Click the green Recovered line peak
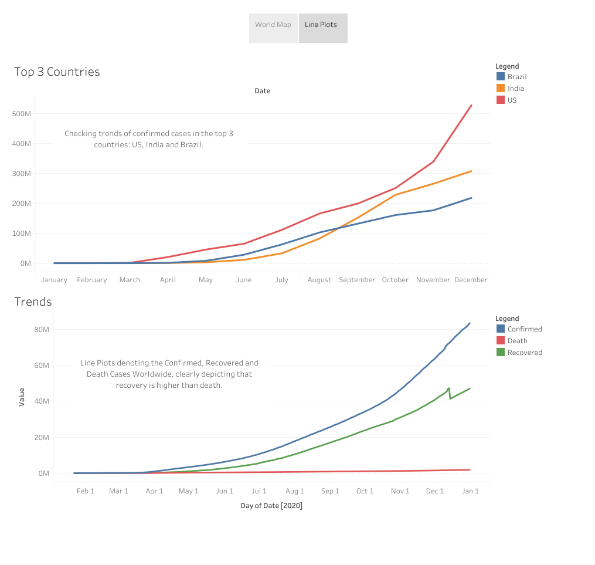 click(x=450, y=387)
